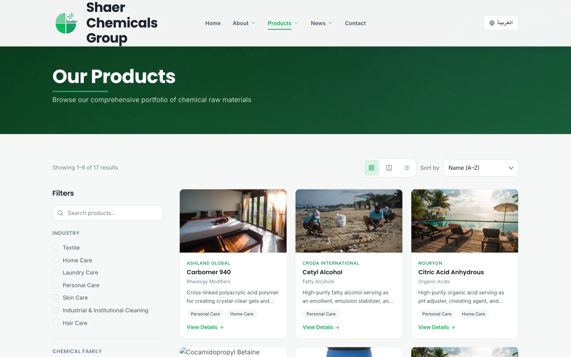Viewport: 571px width, 357px height.
Task: Check Industrial & Institutional Cleaning filter
Action: click(56, 310)
